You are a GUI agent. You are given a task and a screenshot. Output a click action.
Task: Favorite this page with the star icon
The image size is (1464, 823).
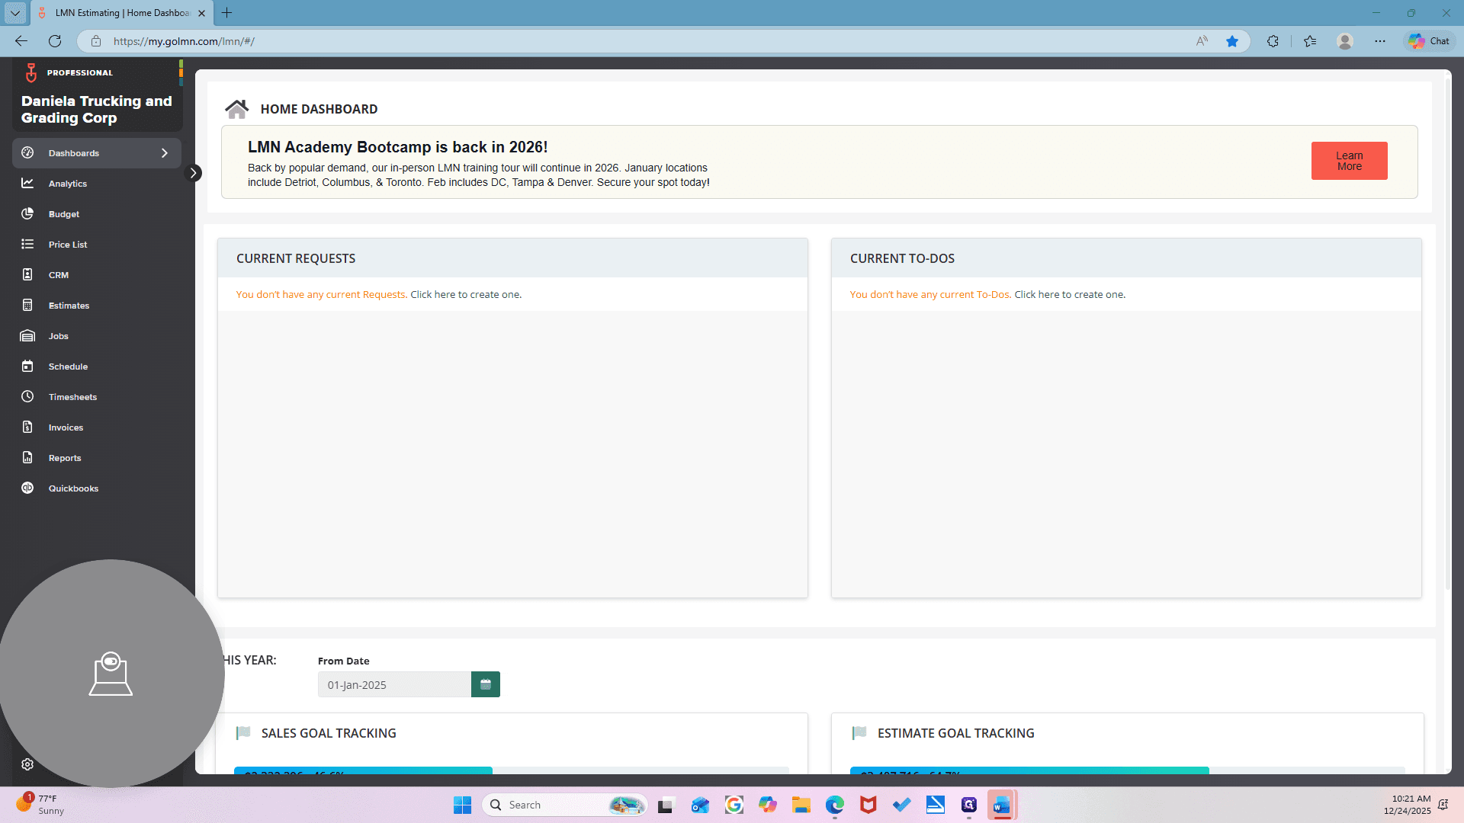(1232, 41)
